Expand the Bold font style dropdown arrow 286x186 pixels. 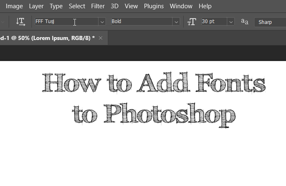(x=176, y=22)
